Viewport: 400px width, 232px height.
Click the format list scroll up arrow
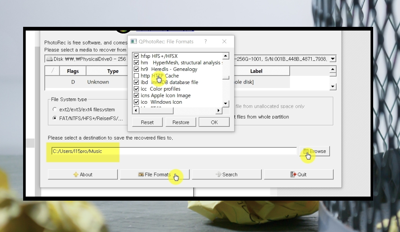point(226,56)
